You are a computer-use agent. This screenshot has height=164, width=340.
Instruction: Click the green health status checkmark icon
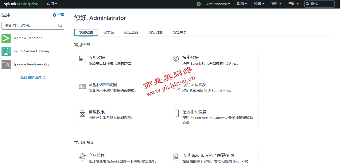(x=199, y=4)
